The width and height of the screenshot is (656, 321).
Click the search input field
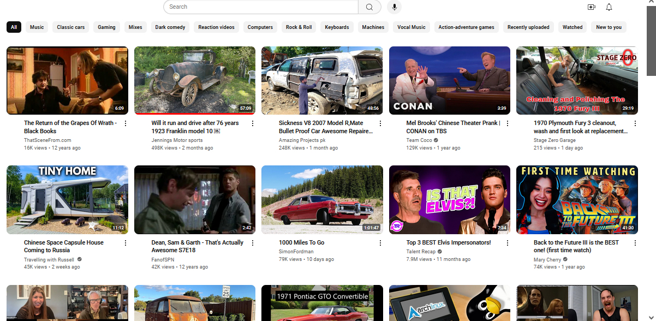[x=261, y=7]
